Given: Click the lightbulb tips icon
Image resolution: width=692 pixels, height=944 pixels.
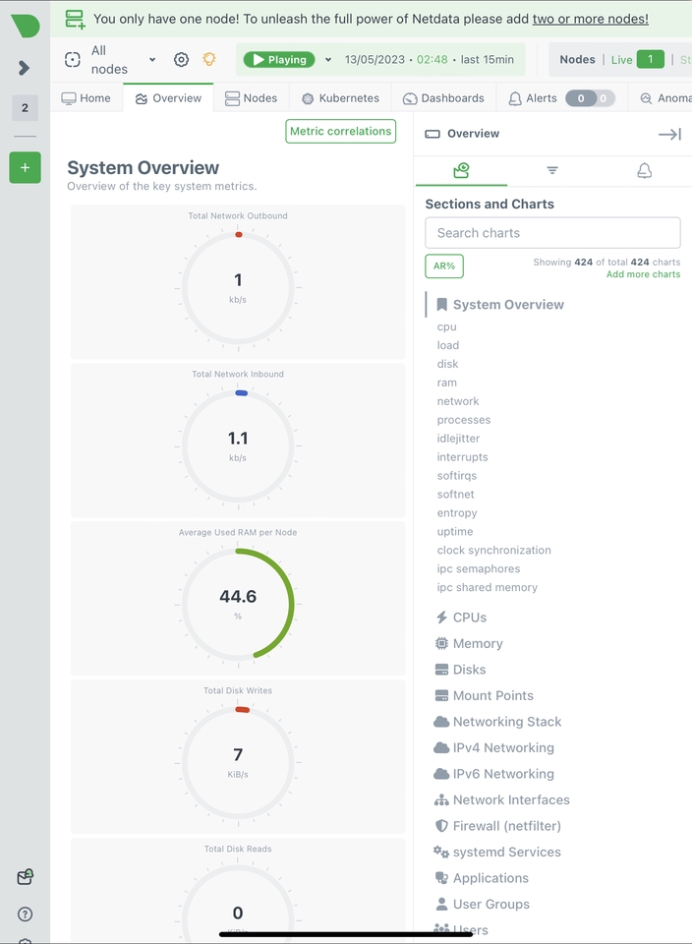Looking at the screenshot, I should tap(208, 59).
